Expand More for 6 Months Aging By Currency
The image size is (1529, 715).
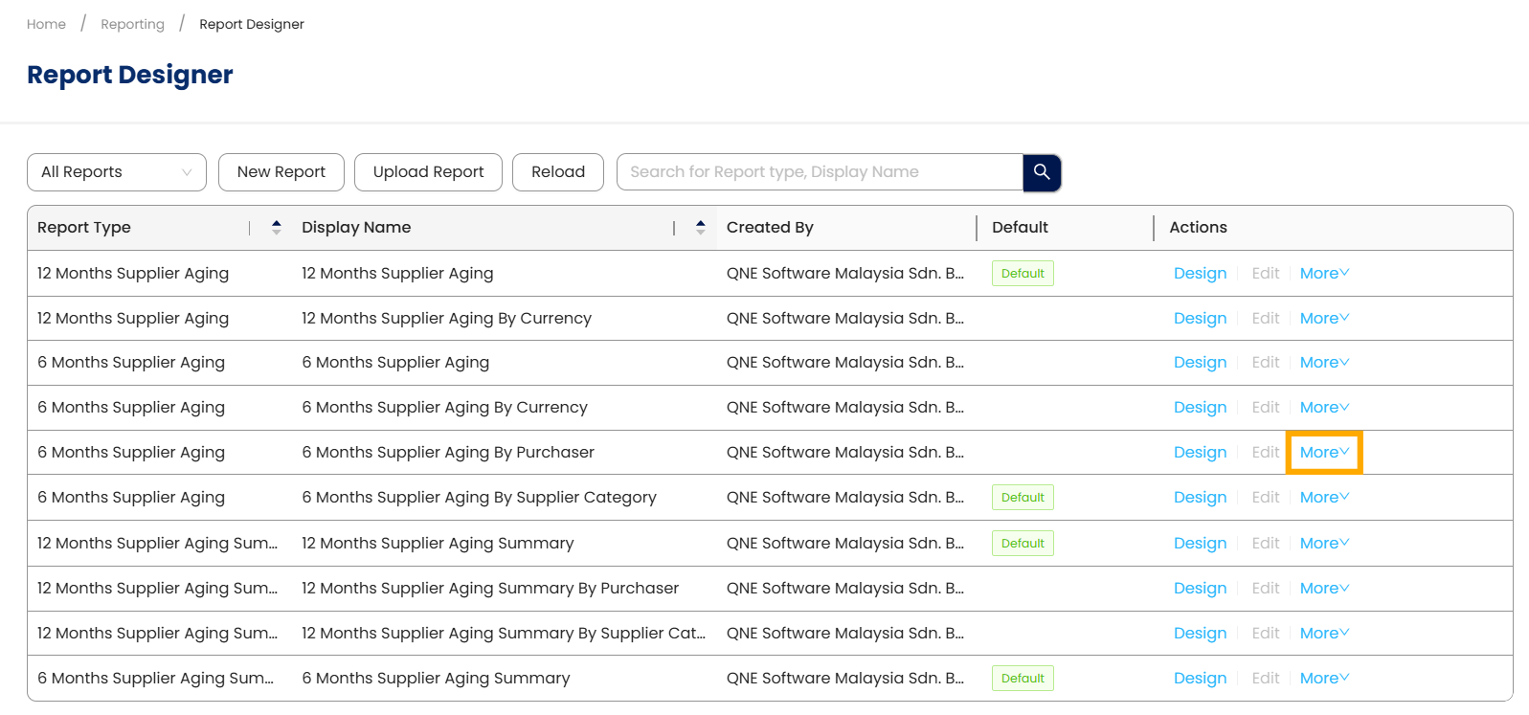point(1324,407)
